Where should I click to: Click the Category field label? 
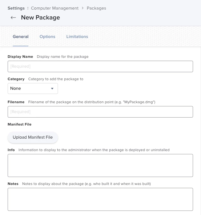pyautogui.click(x=16, y=79)
